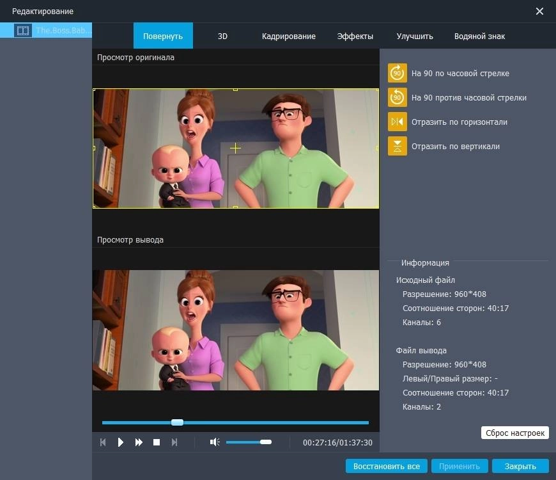The image size is (556, 480).
Task: Click the Каналы: 2 output info
Action: 422,407
